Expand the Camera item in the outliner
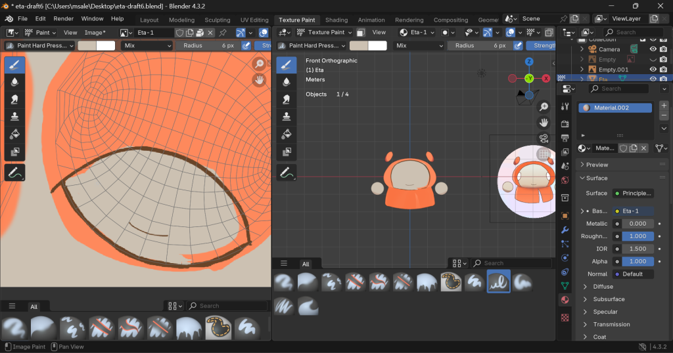Image resolution: width=673 pixels, height=353 pixels. tap(582, 49)
